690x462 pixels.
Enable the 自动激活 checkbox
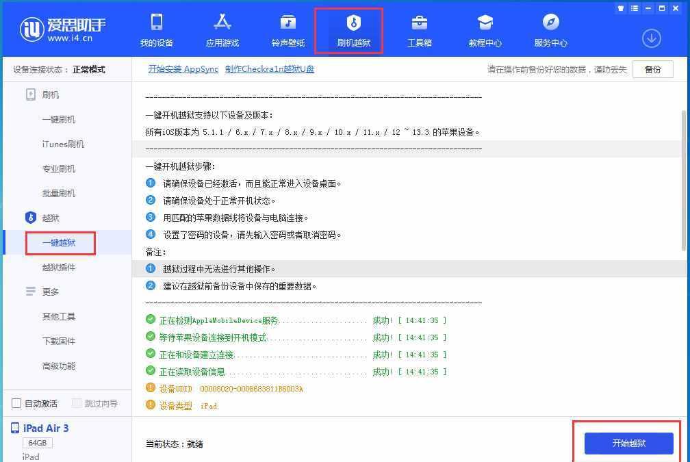pyautogui.click(x=16, y=404)
